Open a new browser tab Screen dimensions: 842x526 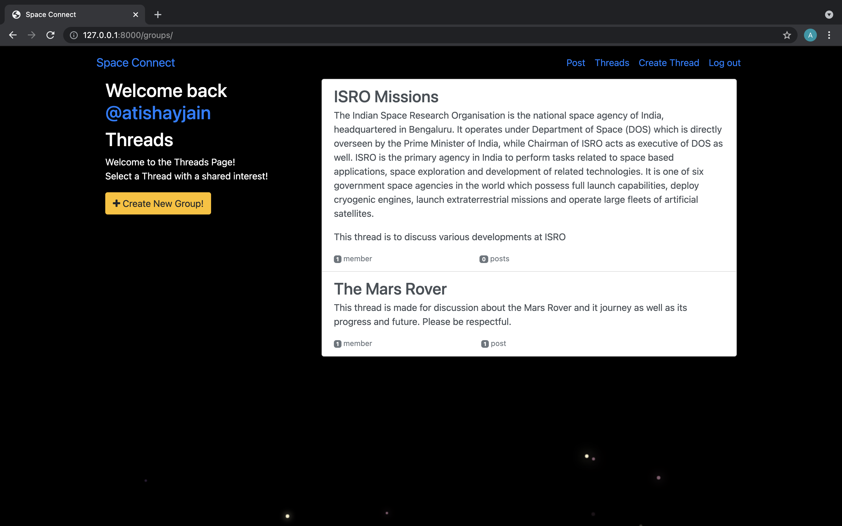[x=158, y=15]
